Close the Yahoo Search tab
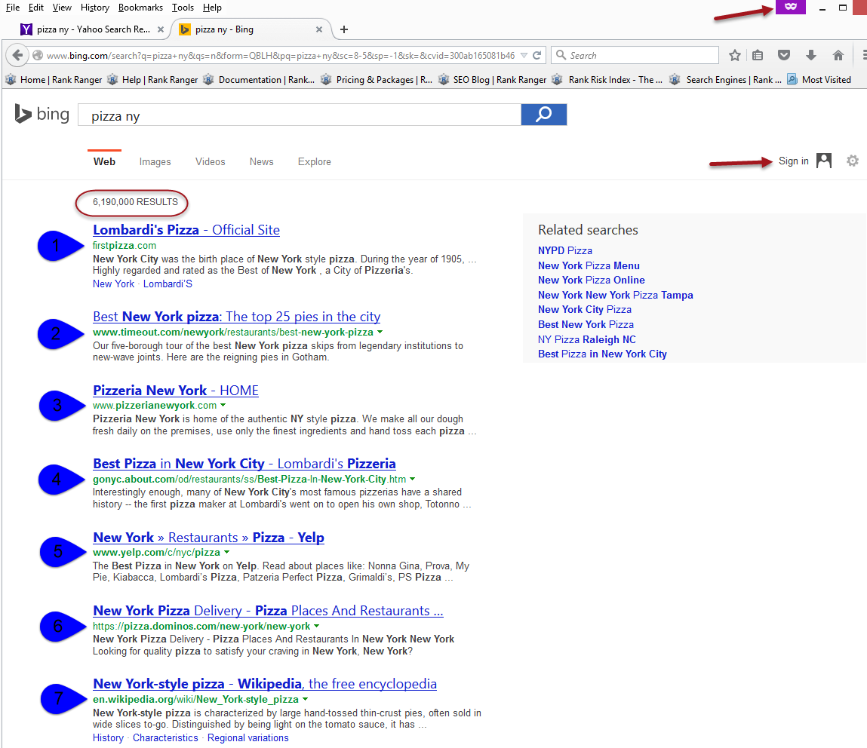The width and height of the screenshot is (867, 748). [161, 29]
